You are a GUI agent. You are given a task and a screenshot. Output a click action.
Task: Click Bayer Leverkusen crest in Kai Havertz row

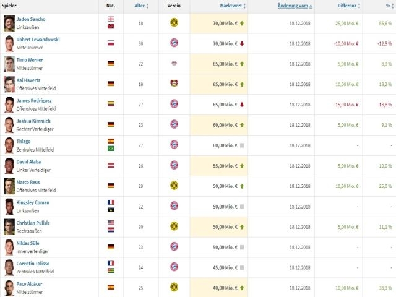pos(174,84)
